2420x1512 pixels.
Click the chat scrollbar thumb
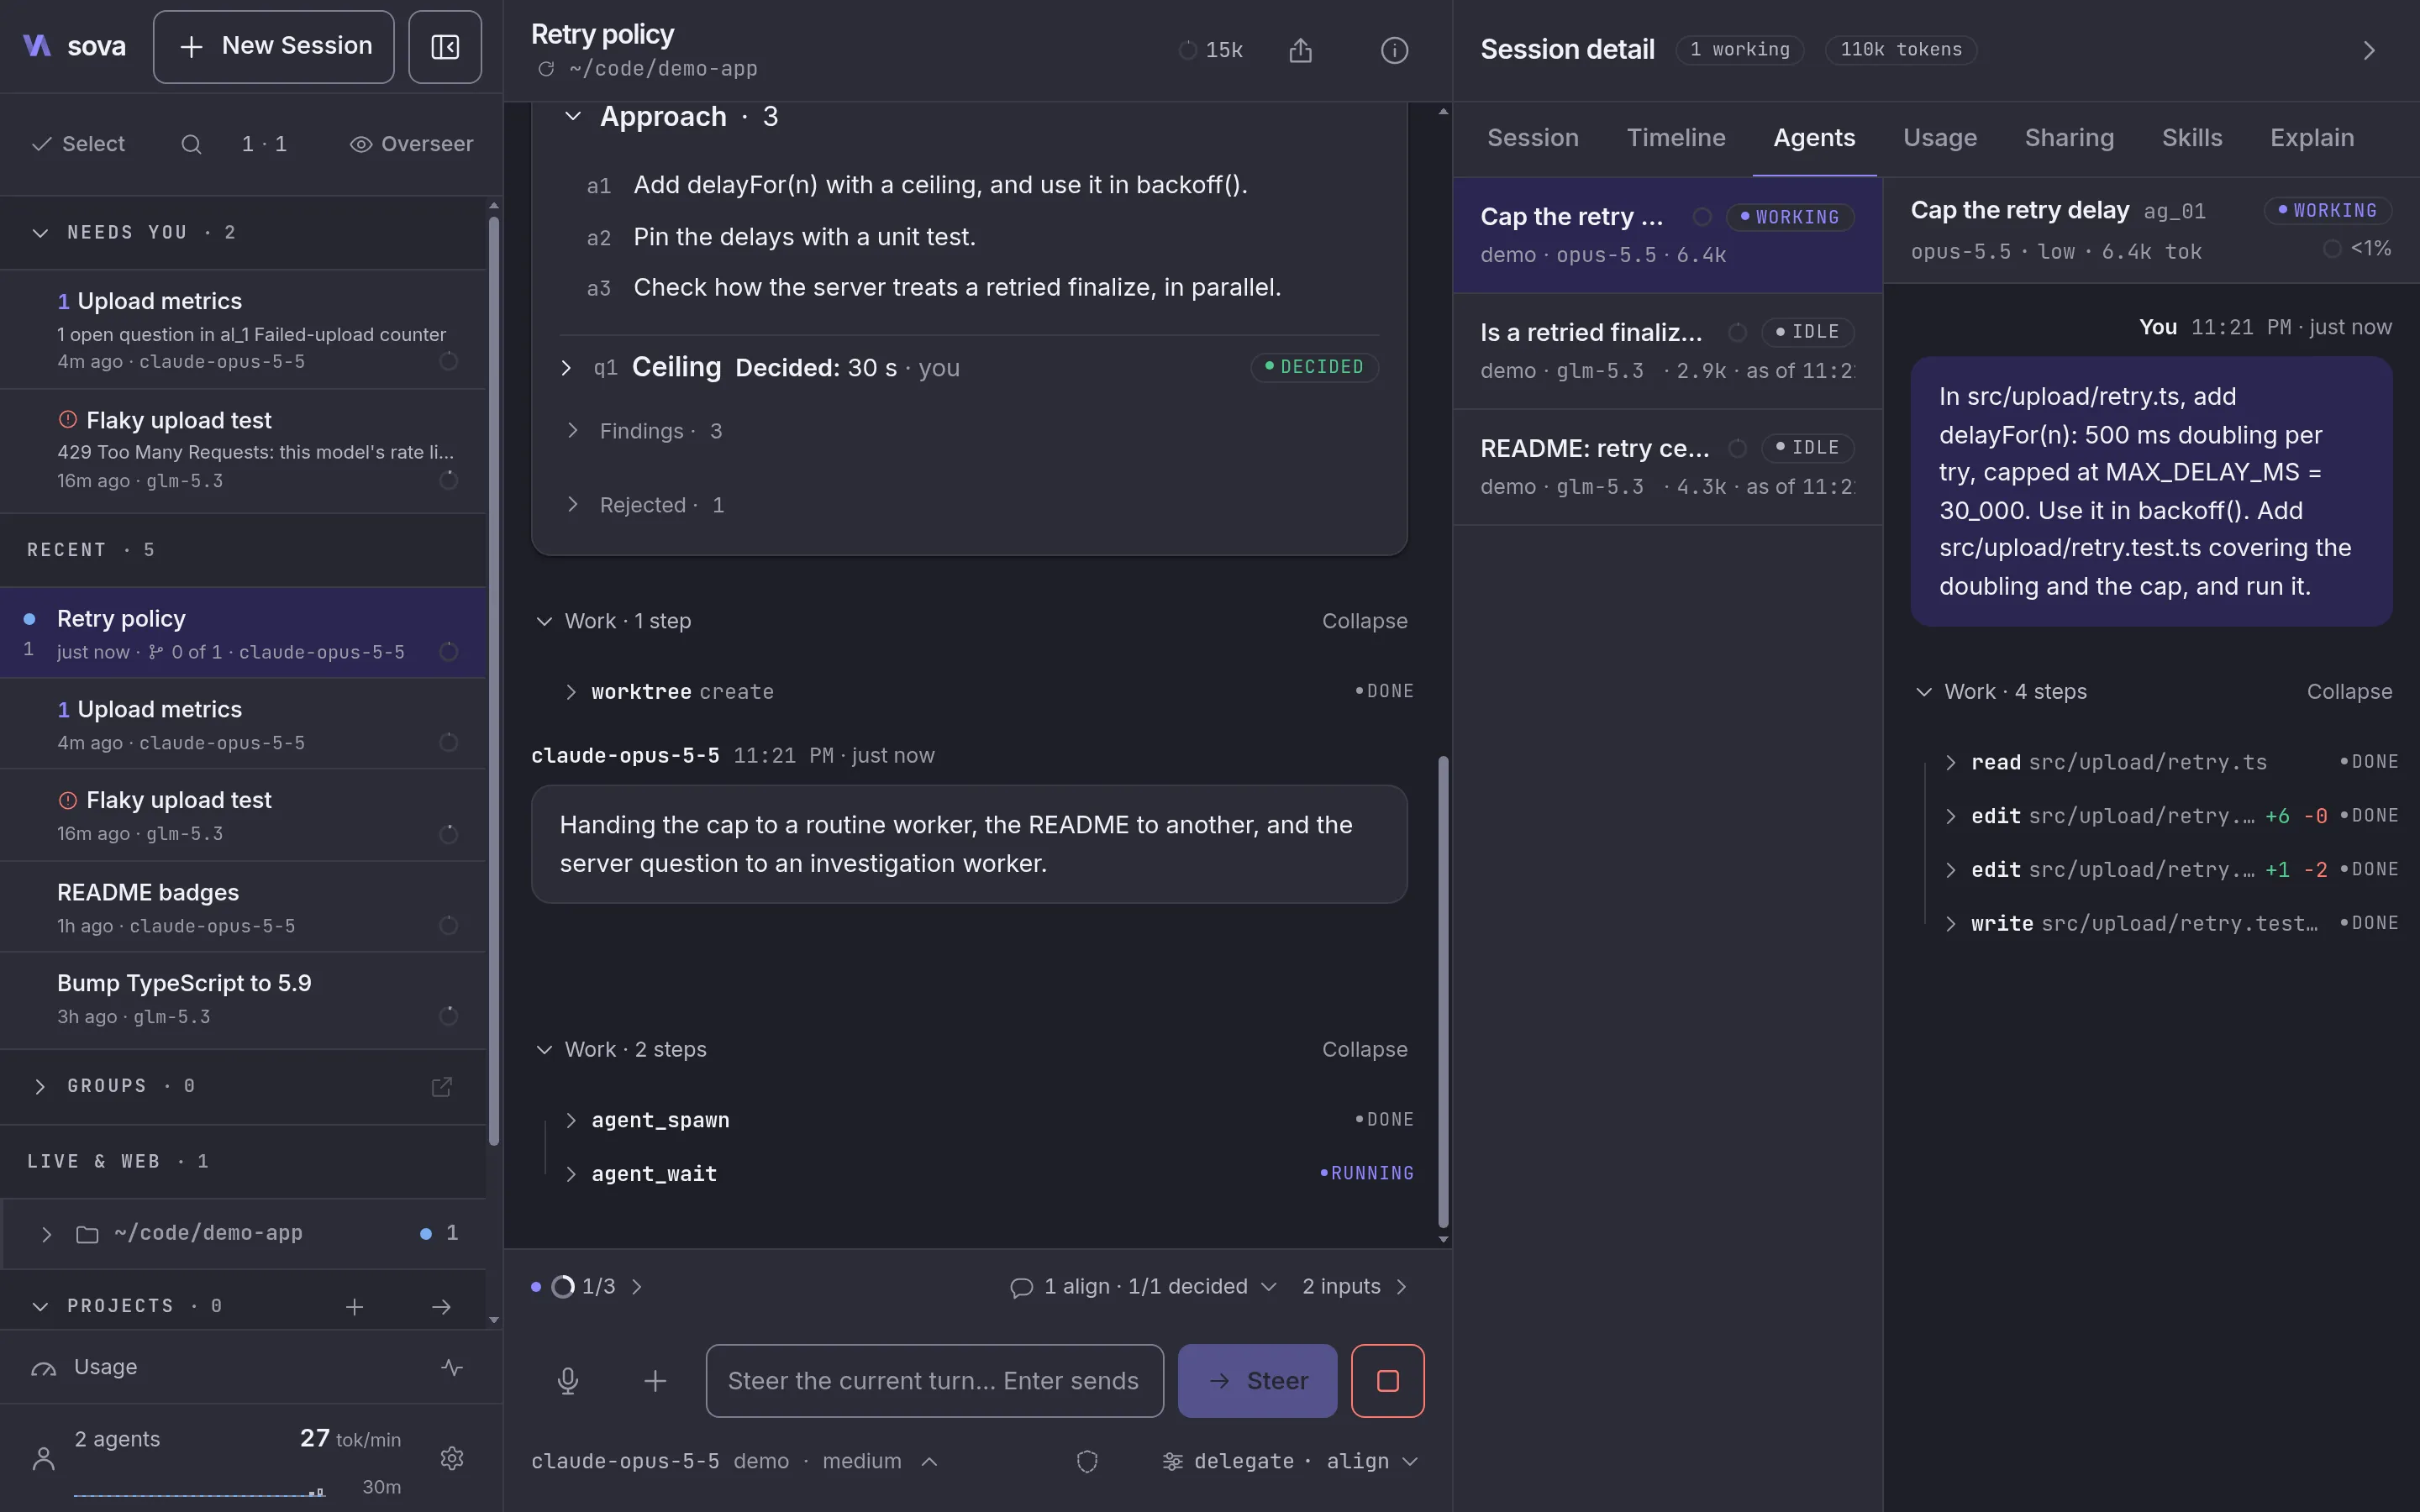pyautogui.click(x=1443, y=991)
